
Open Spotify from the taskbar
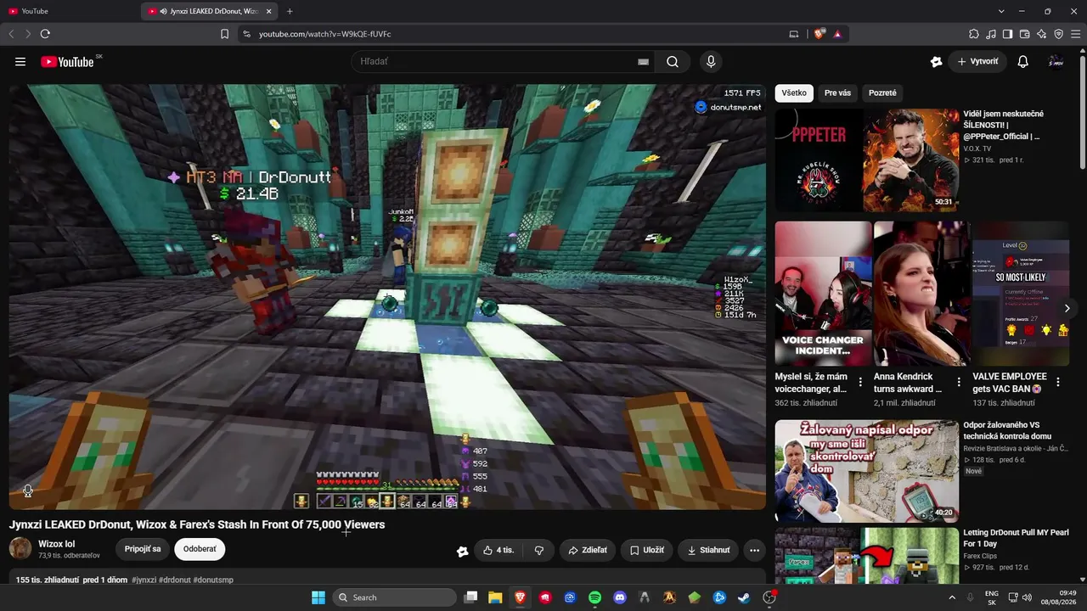[594, 597]
